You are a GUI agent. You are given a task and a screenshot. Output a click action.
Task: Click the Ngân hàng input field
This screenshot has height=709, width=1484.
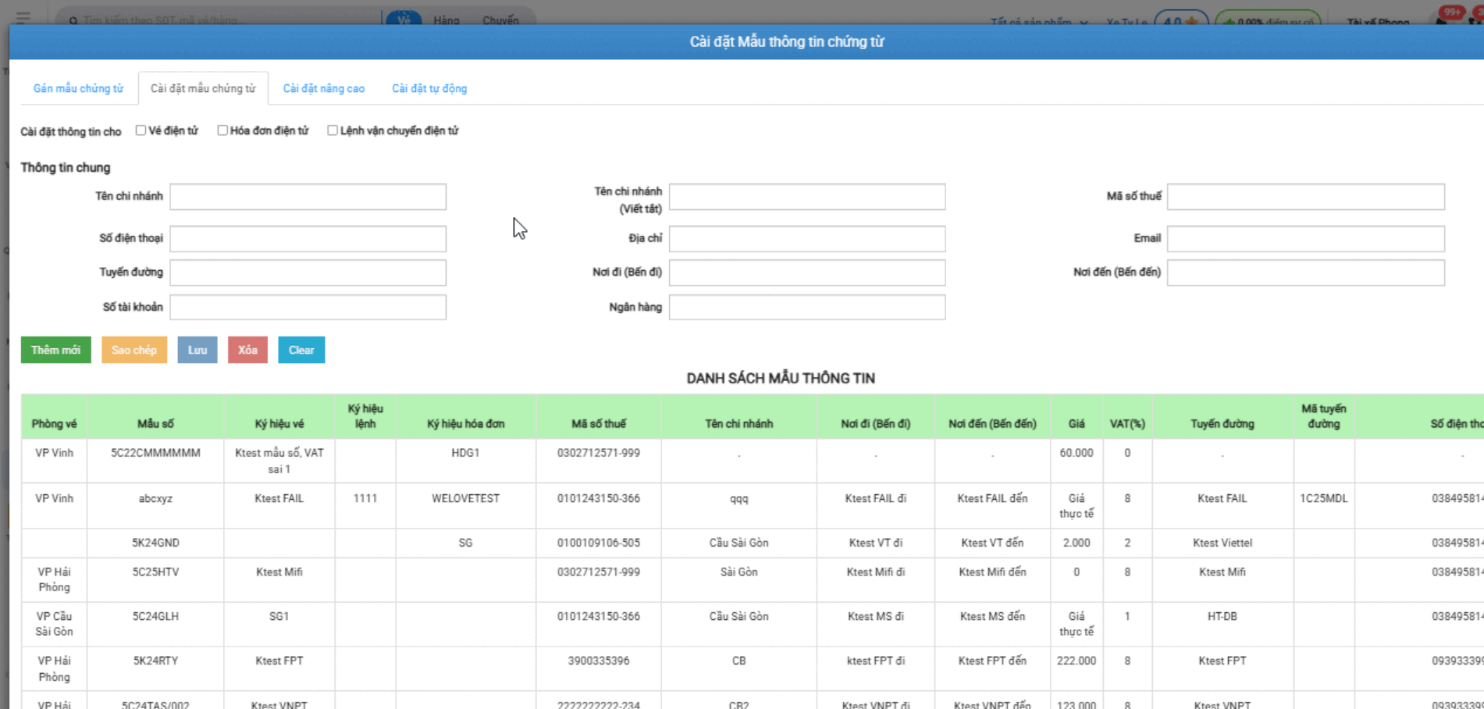click(x=806, y=308)
